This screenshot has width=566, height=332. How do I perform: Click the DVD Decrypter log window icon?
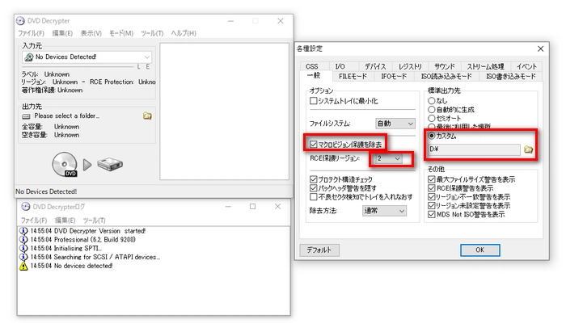tap(26, 207)
